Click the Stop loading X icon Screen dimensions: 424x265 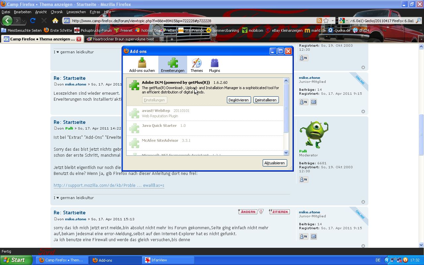(44, 21)
